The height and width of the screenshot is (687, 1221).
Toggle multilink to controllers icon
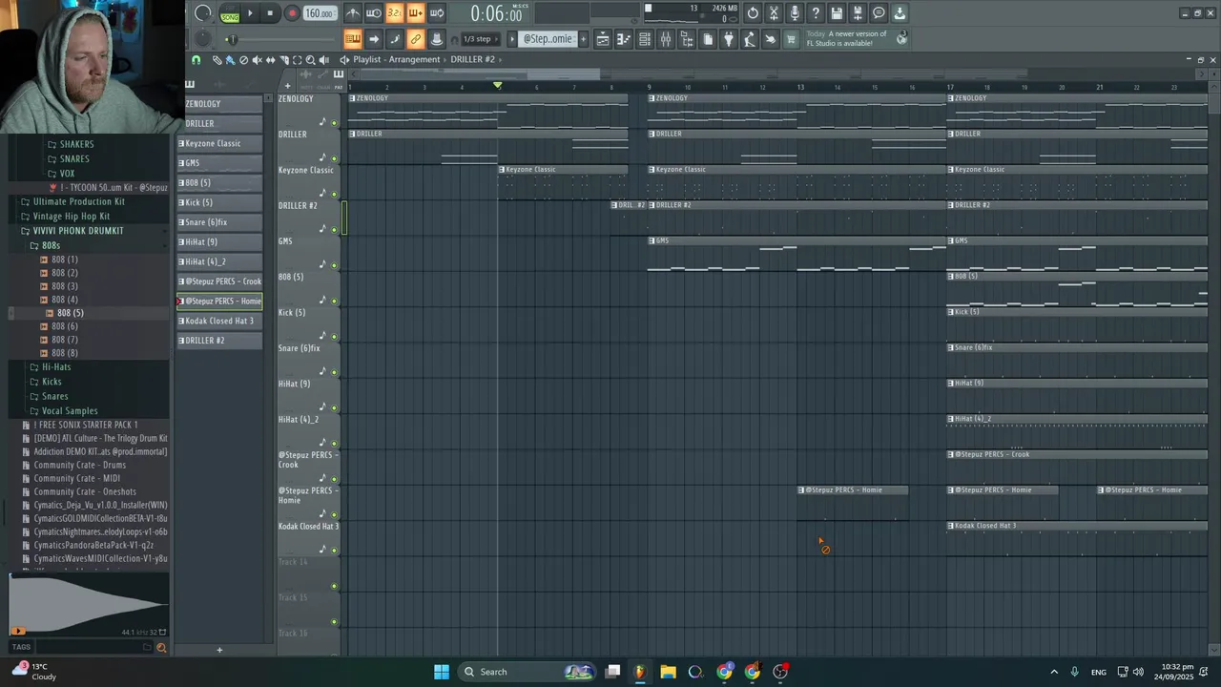416,39
